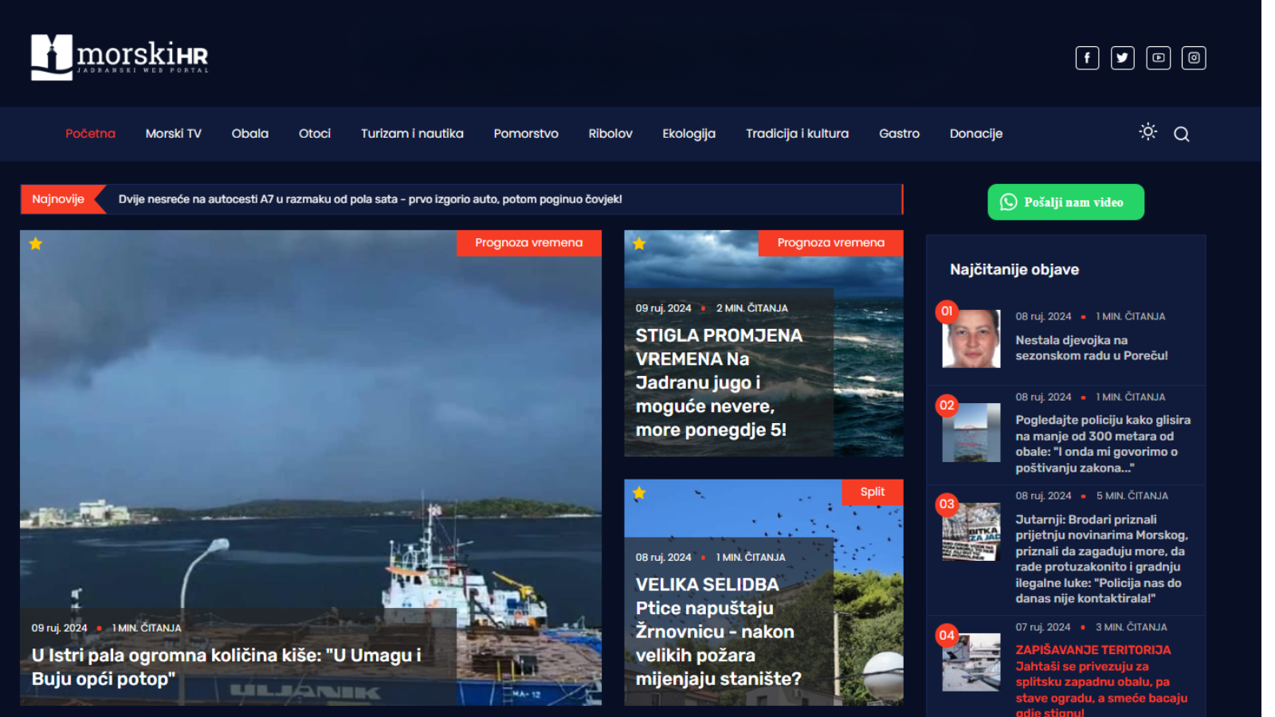Image resolution: width=1275 pixels, height=717 pixels.
Task: Open the Jutarnji Brodari priznali article
Action: tap(1100, 558)
